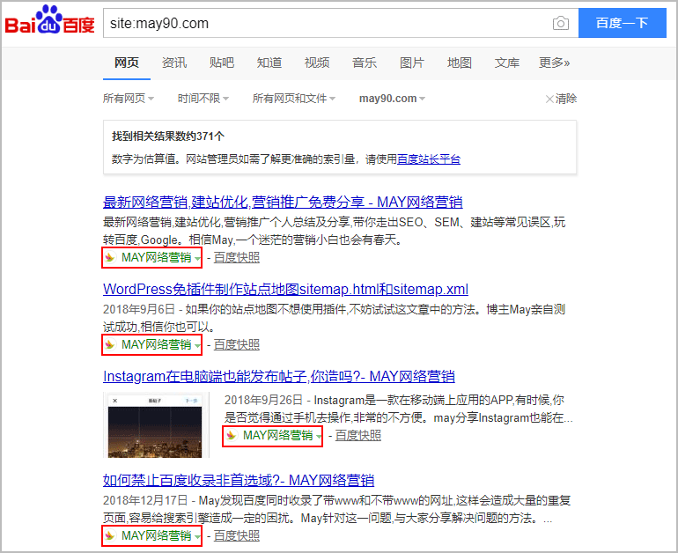Click the Baidu logo
678x553 pixels.
[x=49, y=20]
